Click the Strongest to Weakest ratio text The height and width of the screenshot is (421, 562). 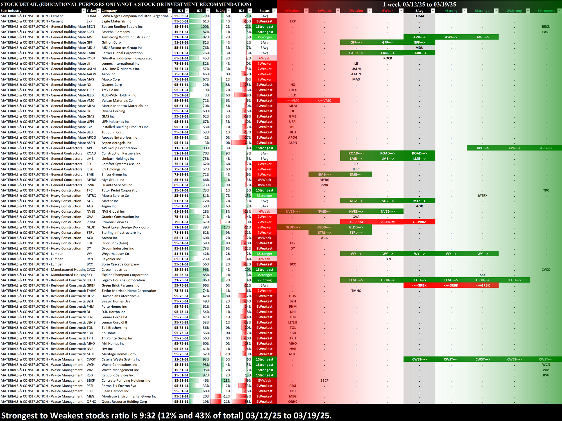tap(166, 415)
